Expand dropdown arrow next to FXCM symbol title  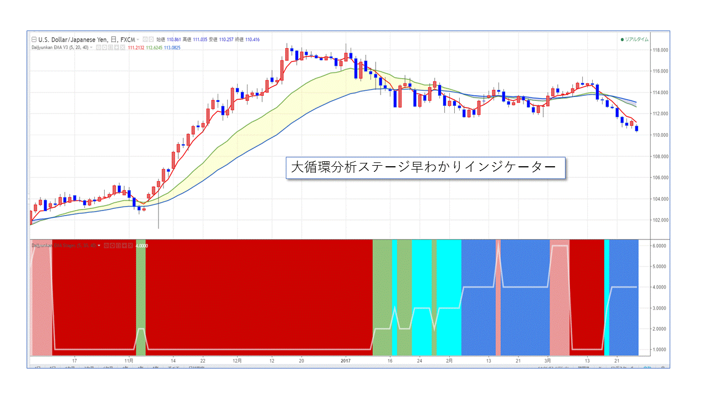138,40
